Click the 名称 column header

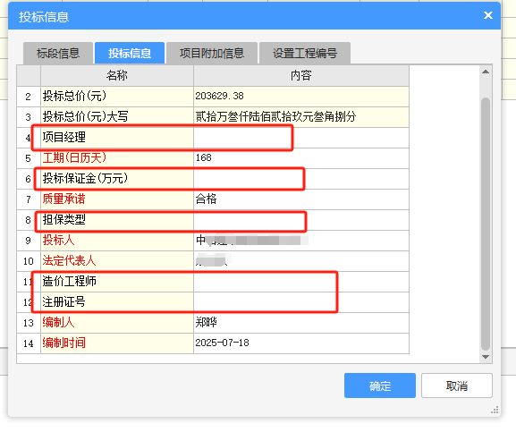coord(117,76)
